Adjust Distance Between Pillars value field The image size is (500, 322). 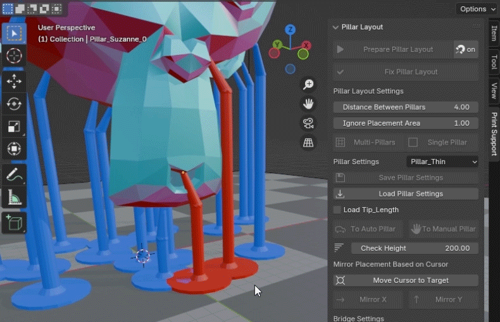(406, 107)
